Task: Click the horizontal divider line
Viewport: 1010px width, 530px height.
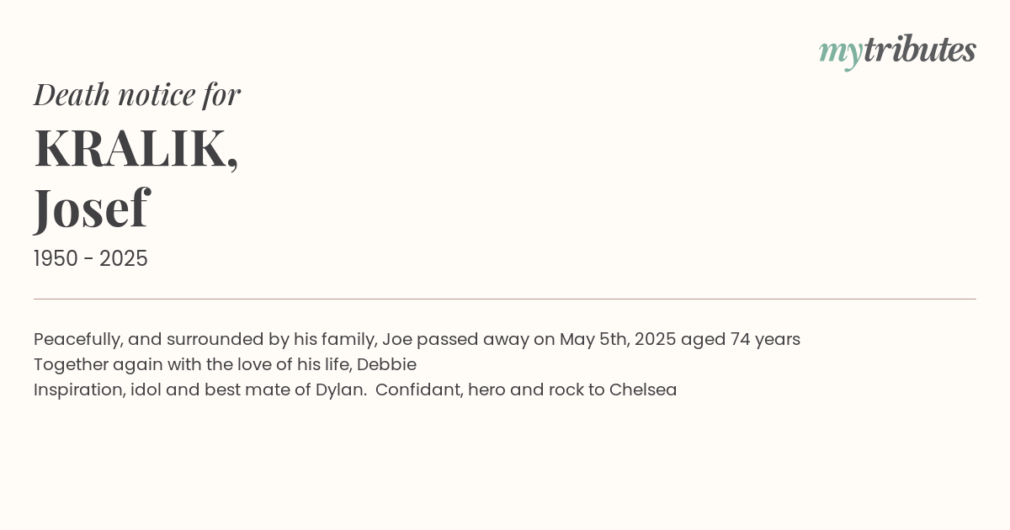Action: [x=505, y=299]
